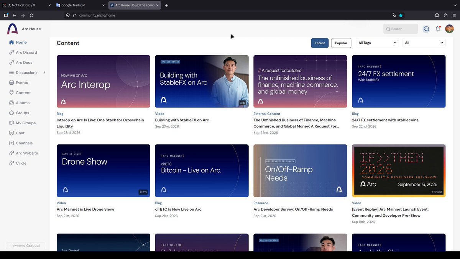
Task: Open the Bitcoin - Live on Arc thumbnail
Action: (x=202, y=171)
